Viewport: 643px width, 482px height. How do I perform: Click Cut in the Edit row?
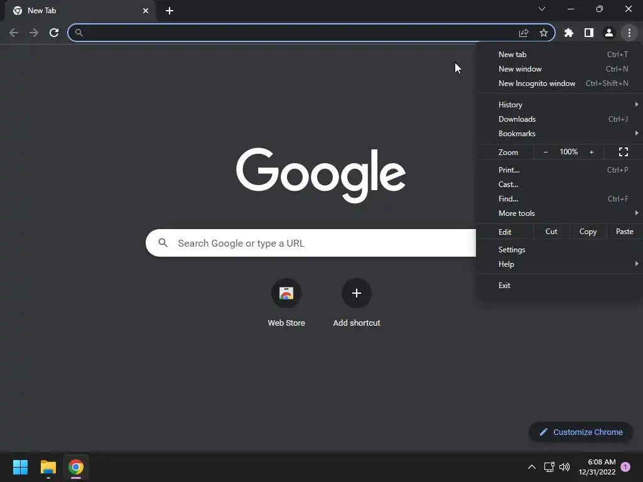click(551, 232)
